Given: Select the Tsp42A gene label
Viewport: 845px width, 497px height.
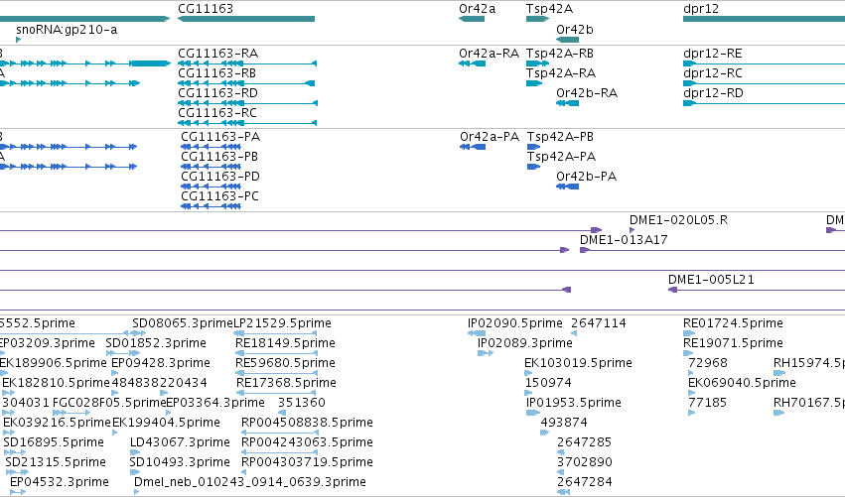Looking at the screenshot, I should point(549,9).
